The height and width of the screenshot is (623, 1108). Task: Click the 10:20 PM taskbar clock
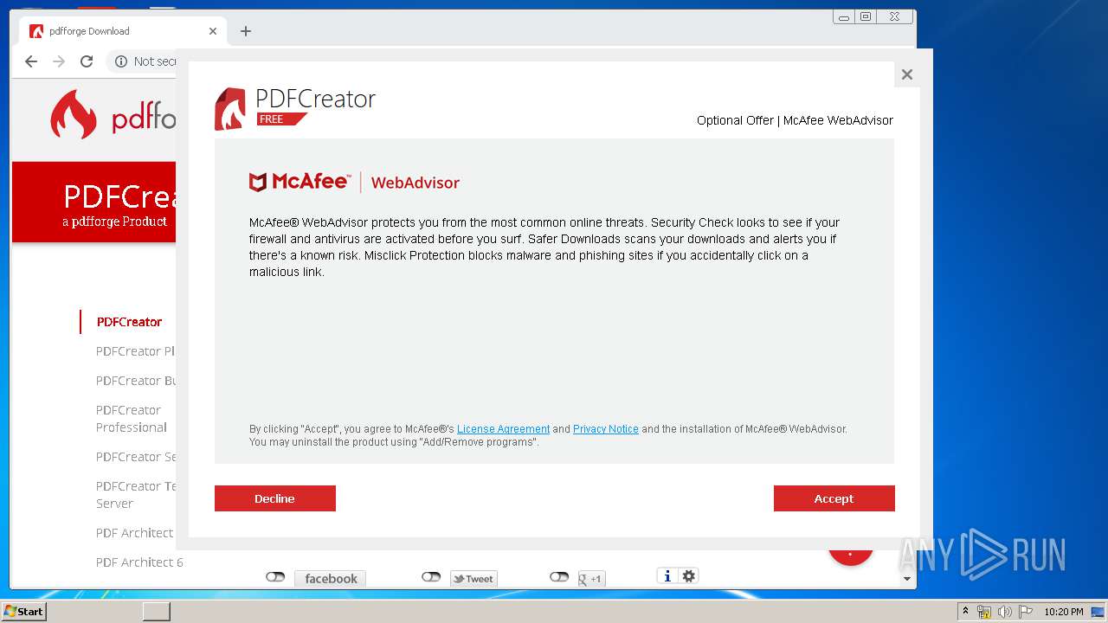(x=1063, y=612)
